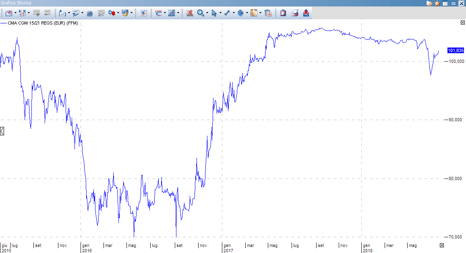Click the 80,000 price axis label

point(455,178)
